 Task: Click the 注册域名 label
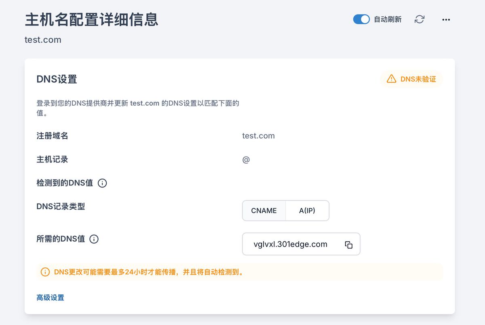tap(52, 136)
